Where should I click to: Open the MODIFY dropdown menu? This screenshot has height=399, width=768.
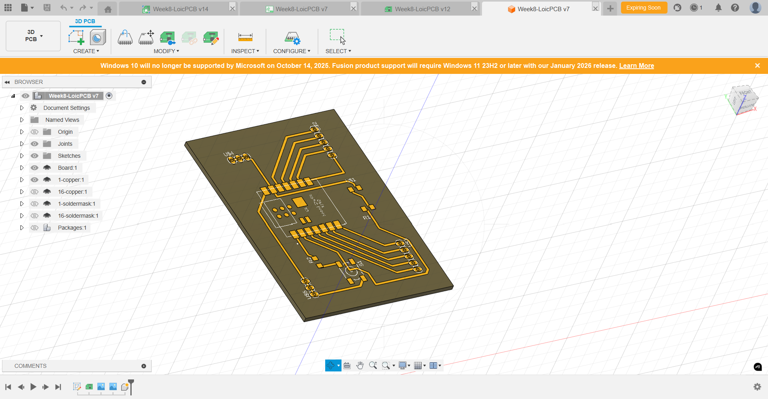(x=166, y=51)
